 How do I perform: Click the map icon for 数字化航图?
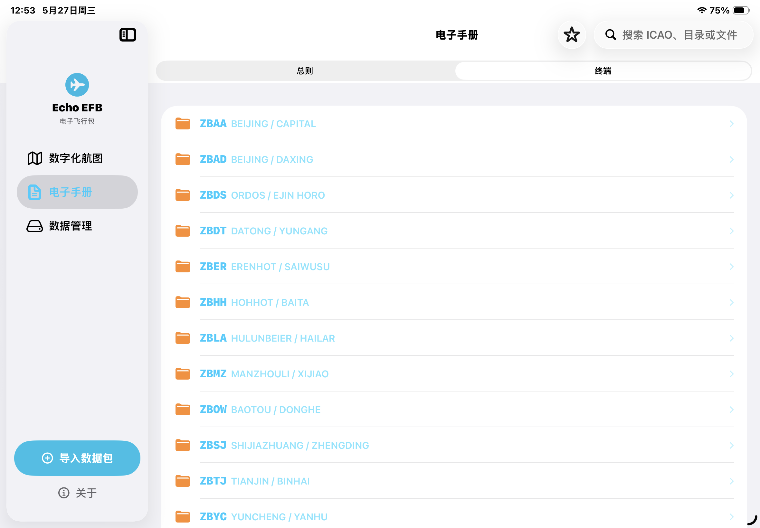[x=35, y=158]
